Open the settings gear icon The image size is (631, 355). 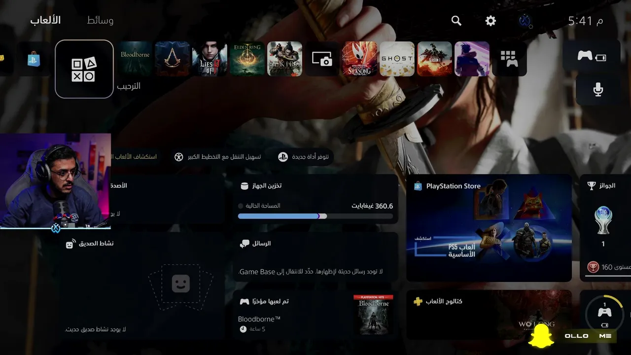point(491,21)
